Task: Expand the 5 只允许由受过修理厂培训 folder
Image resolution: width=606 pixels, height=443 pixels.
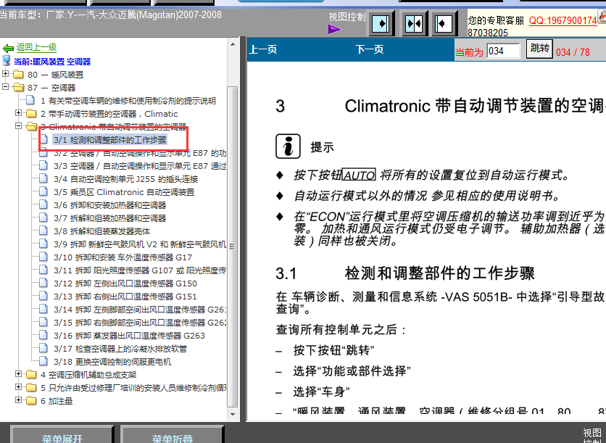Action: point(18,387)
